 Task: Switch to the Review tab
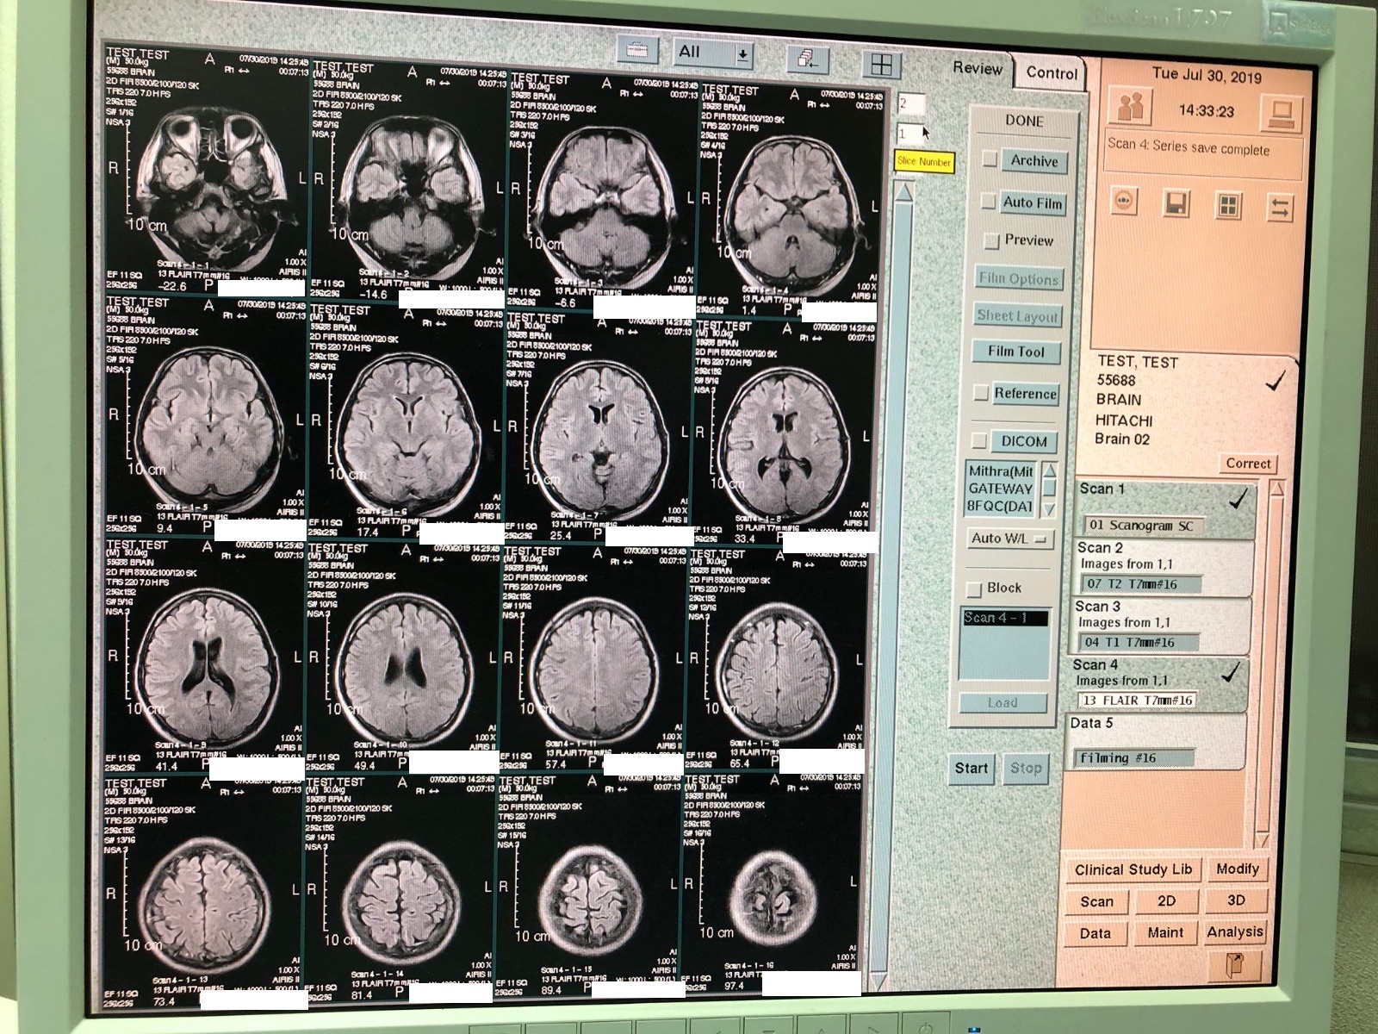976,69
